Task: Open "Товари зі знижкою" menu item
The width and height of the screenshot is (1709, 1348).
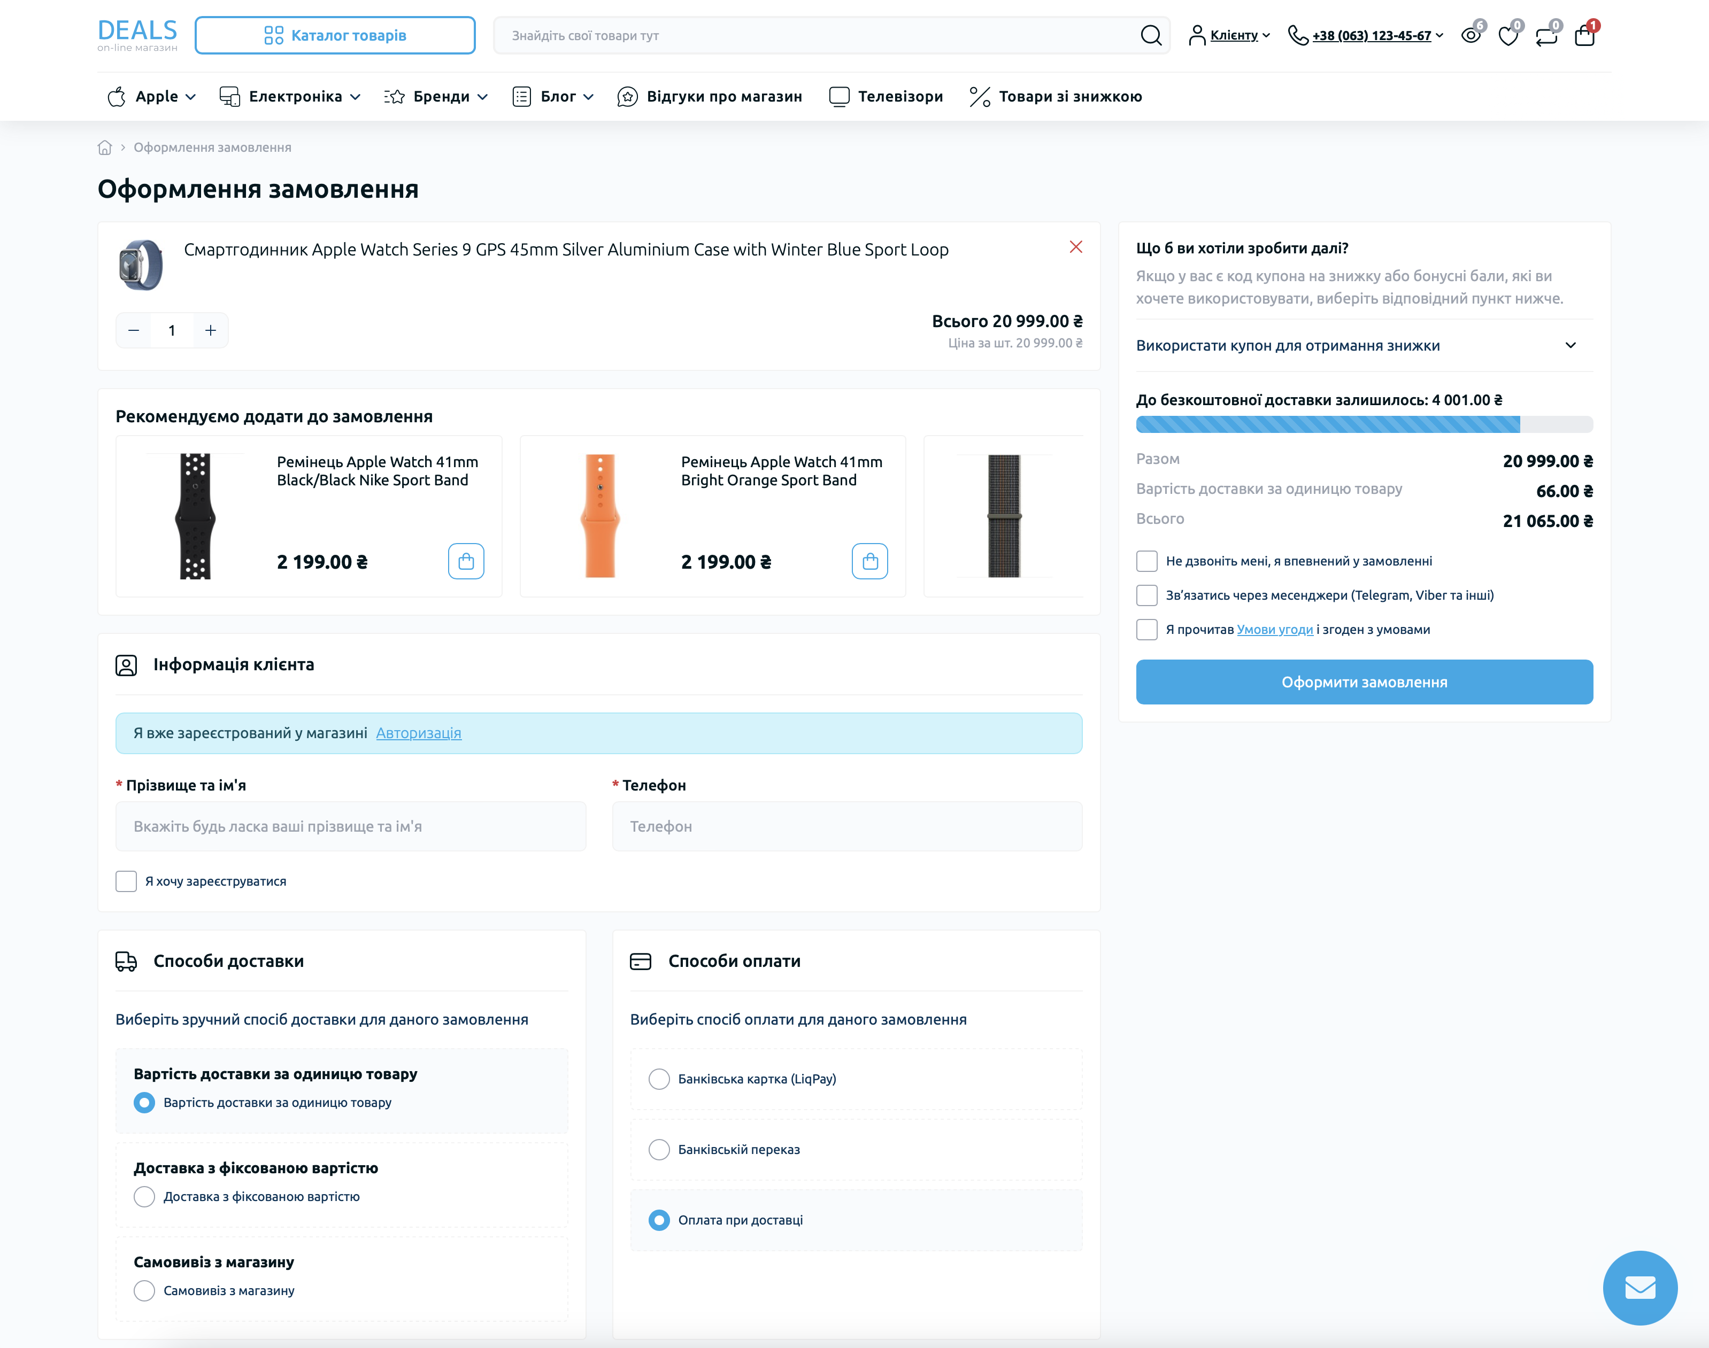Action: tap(1056, 96)
